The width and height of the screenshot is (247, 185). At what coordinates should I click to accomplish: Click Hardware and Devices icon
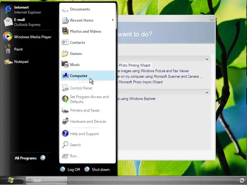click(65, 121)
